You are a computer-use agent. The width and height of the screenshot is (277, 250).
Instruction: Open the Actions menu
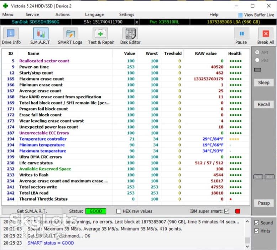point(63,15)
